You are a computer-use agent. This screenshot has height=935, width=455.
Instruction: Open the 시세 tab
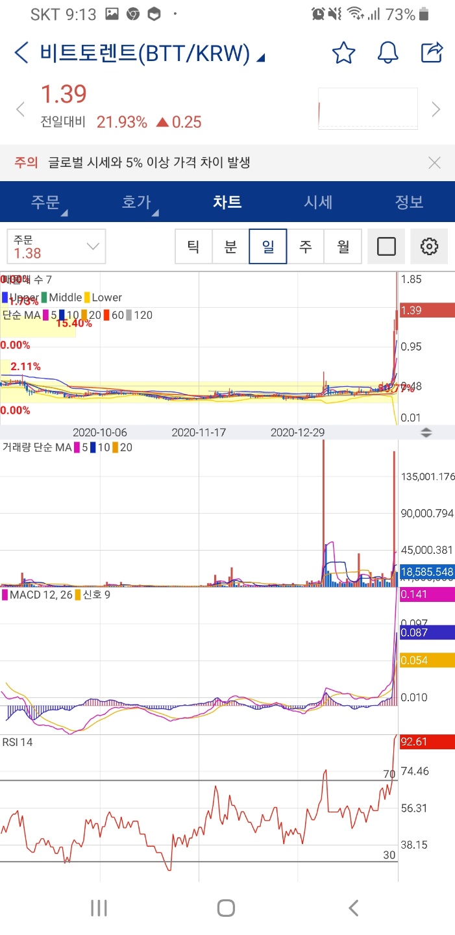tap(318, 202)
